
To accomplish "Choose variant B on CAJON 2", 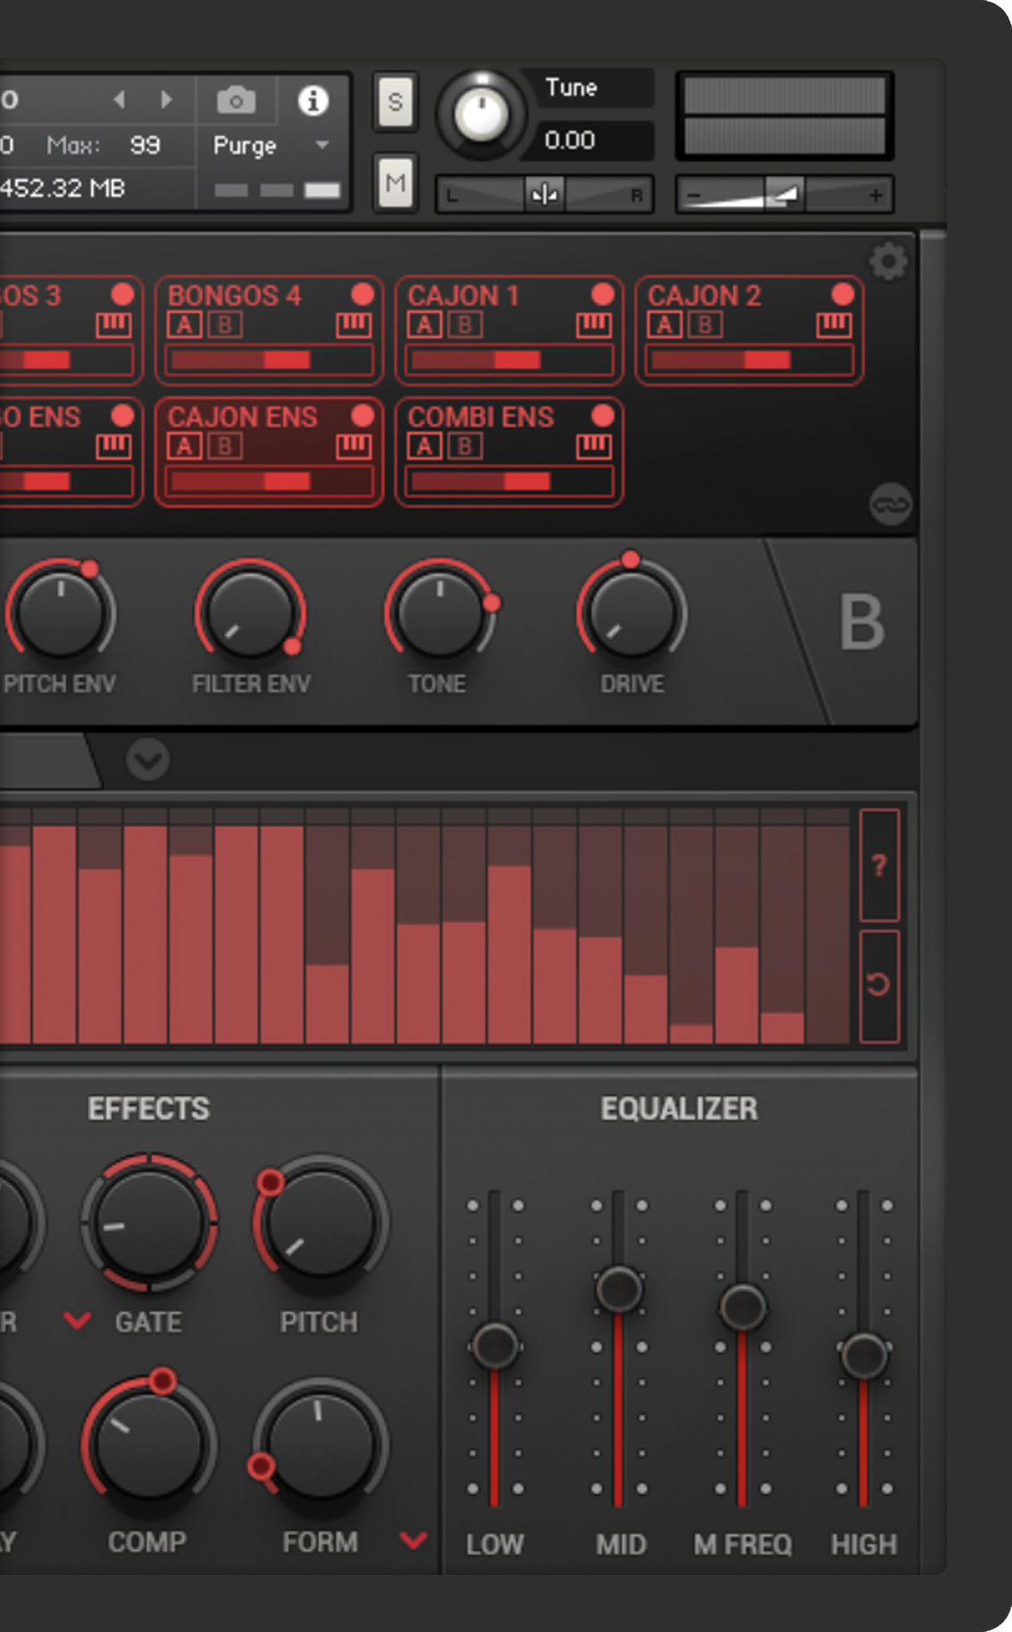I will tap(705, 326).
